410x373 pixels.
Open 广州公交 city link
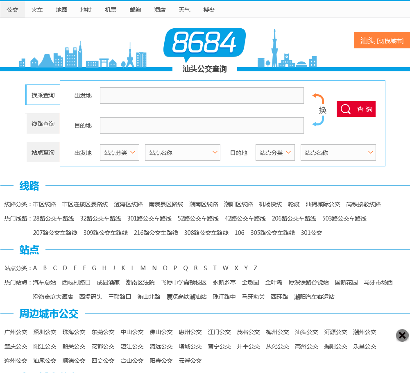coord(16,332)
